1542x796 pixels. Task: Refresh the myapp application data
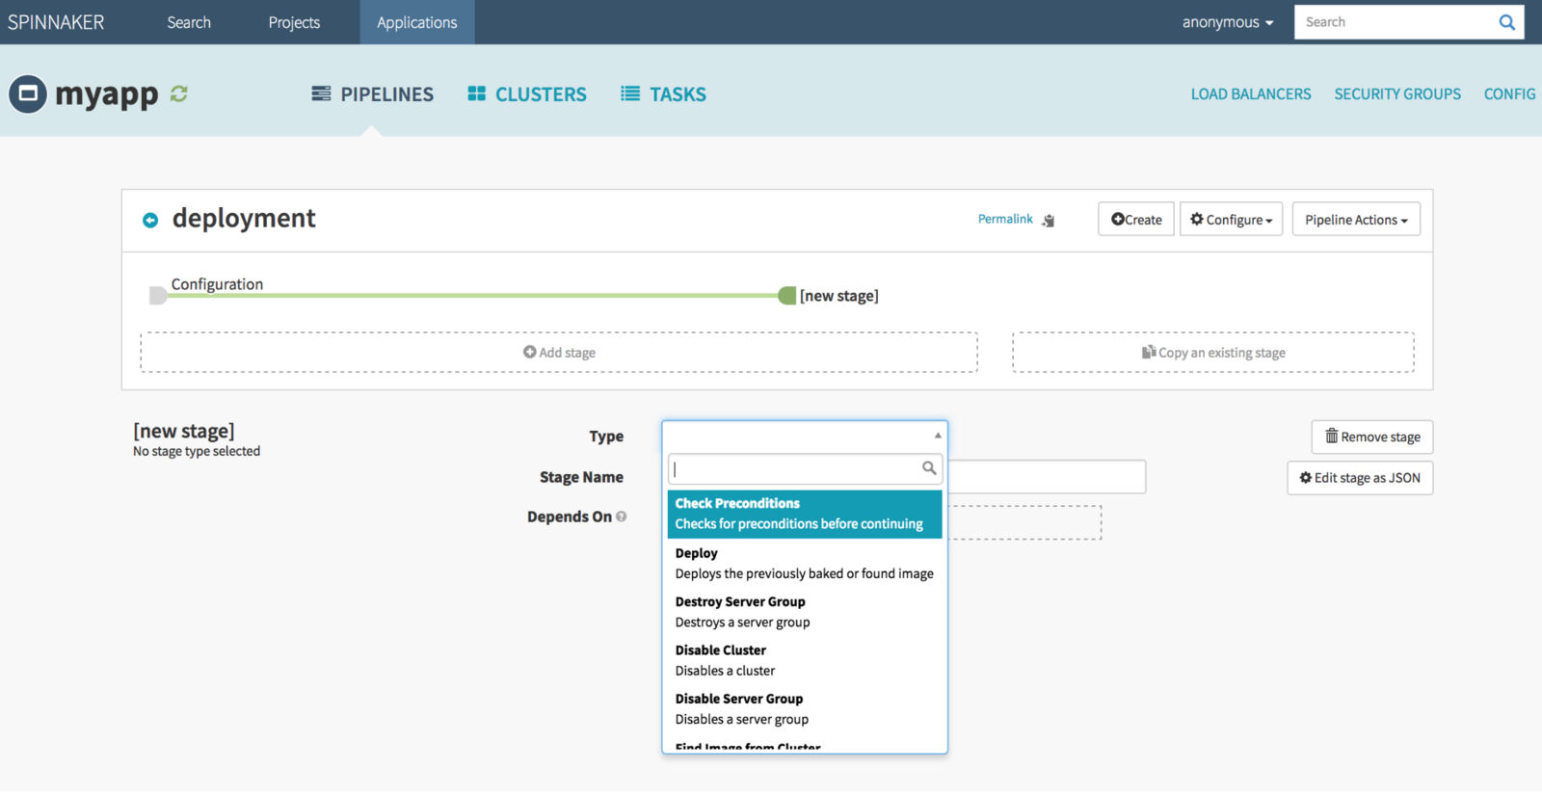point(179,93)
